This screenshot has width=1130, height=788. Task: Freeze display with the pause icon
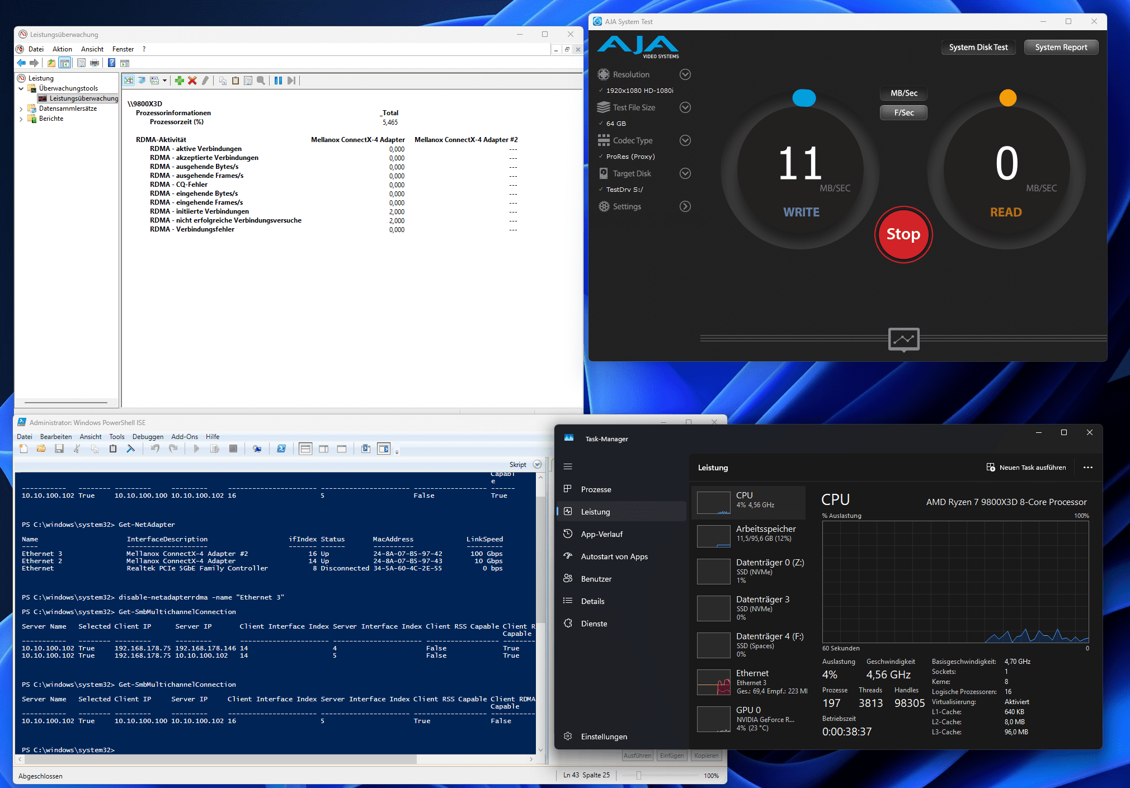point(278,81)
